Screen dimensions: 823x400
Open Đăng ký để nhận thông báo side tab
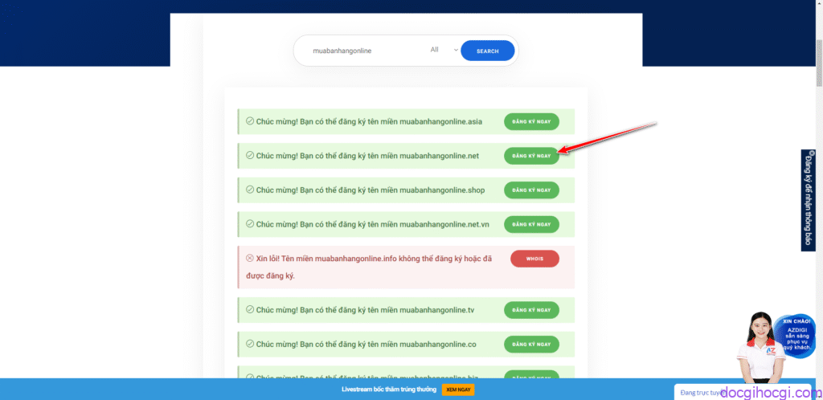[808, 200]
